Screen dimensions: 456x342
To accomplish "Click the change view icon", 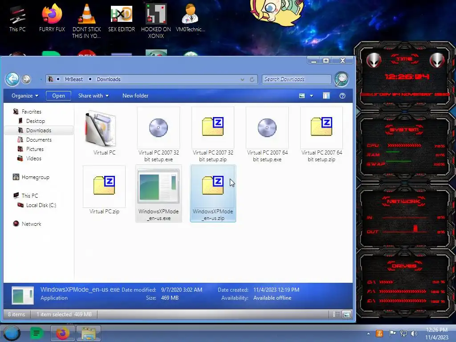I will (302, 96).
